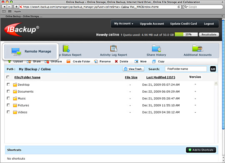The height and width of the screenshot is (163, 225).
Task: Click the File/Folder name search field
Action: [186, 69]
